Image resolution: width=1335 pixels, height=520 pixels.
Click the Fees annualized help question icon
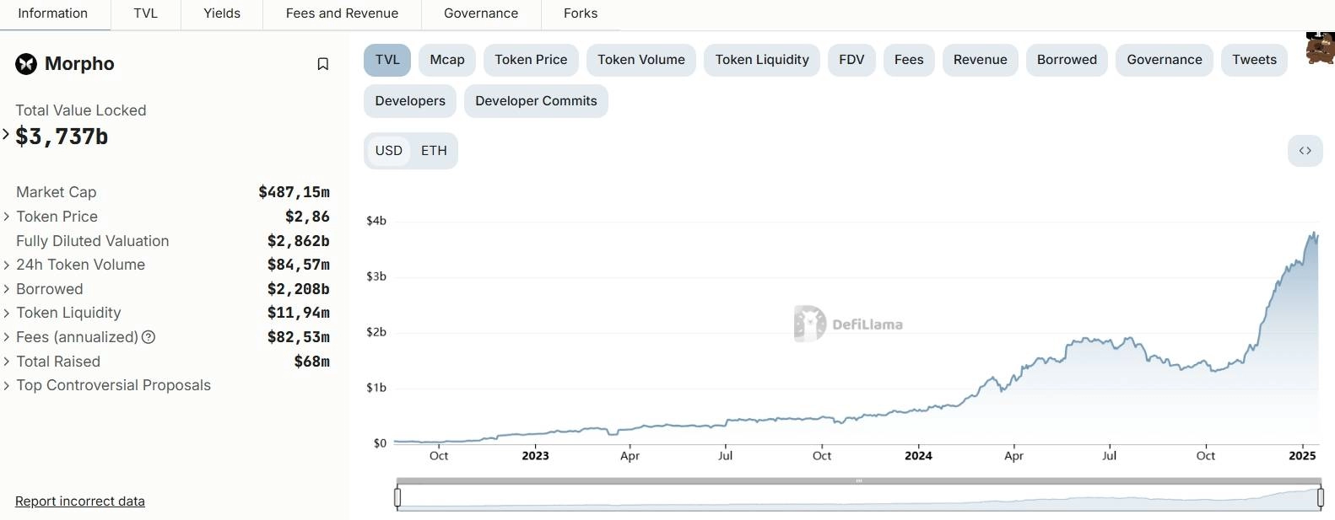[x=149, y=337]
